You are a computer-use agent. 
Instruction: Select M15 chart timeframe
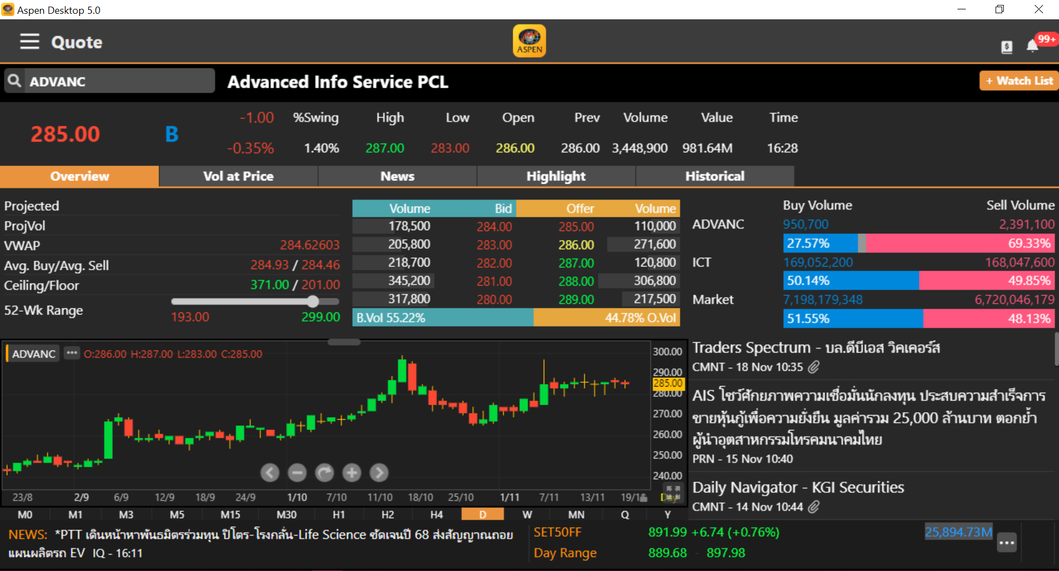click(x=230, y=514)
